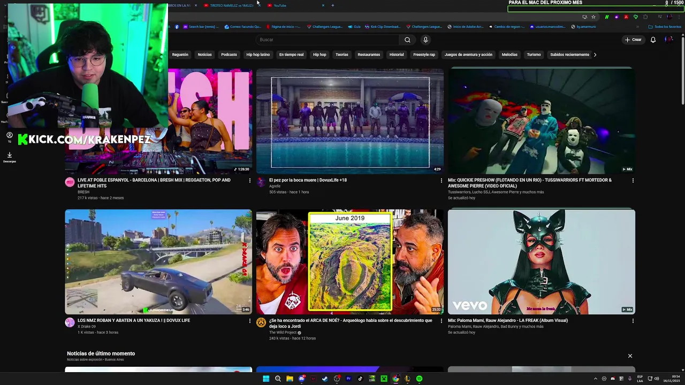
Task: Open Spotify from the taskbar
Action: click(x=419, y=379)
